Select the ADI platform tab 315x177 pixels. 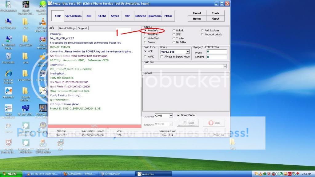[89, 16]
